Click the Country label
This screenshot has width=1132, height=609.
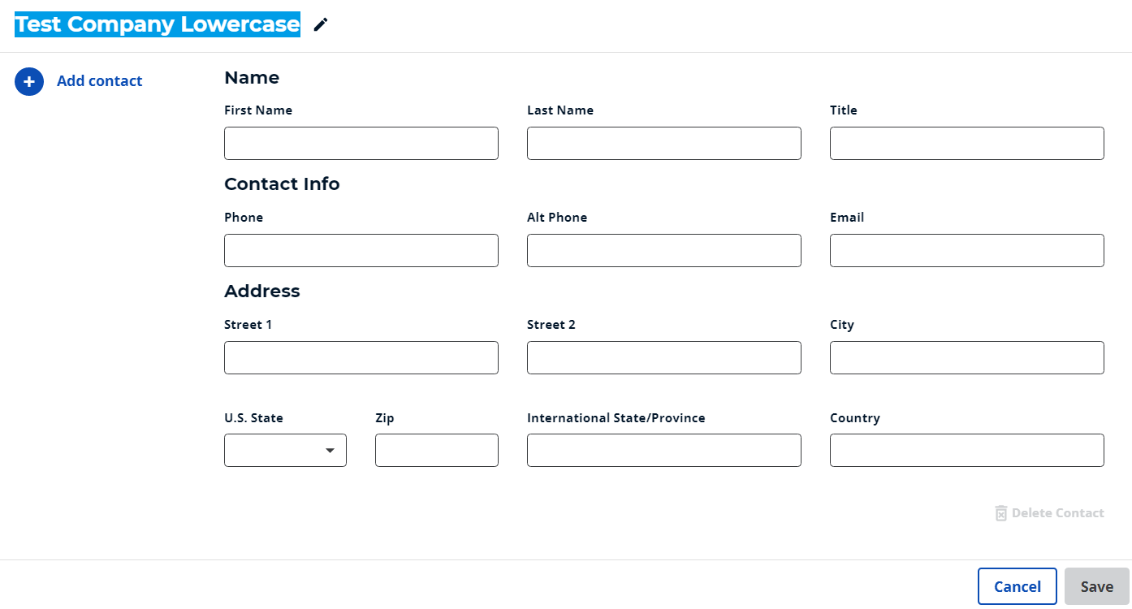tap(855, 418)
